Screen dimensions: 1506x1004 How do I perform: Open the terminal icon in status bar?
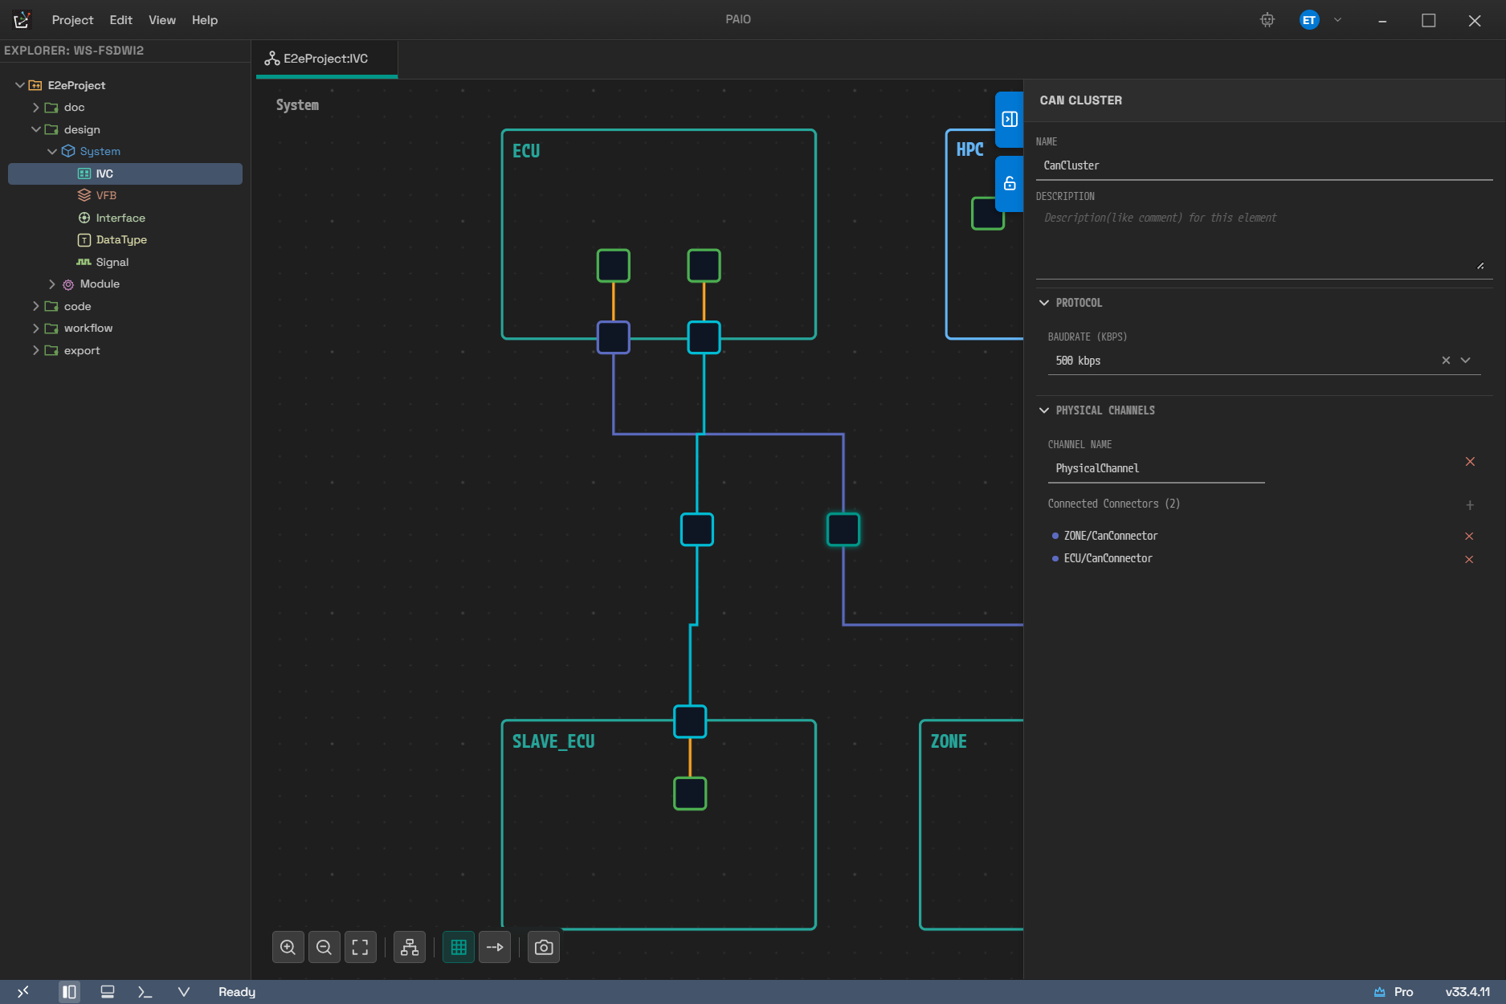coord(145,992)
